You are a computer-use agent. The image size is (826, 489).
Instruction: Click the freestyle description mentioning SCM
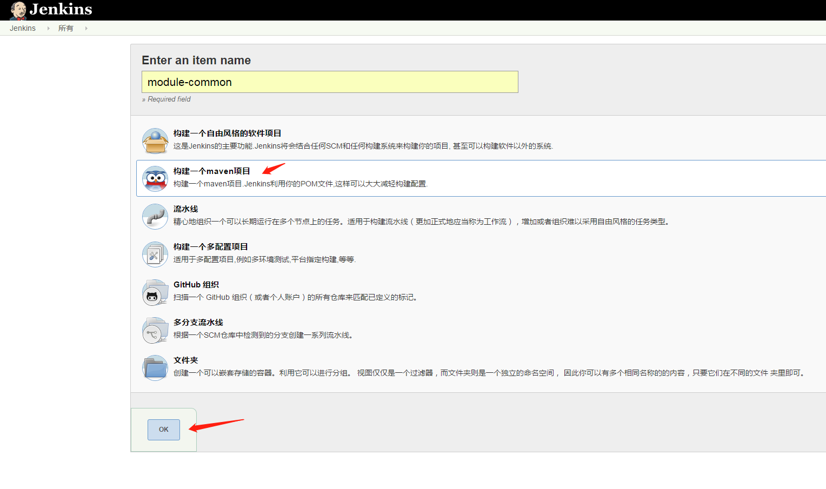pyautogui.click(x=363, y=146)
